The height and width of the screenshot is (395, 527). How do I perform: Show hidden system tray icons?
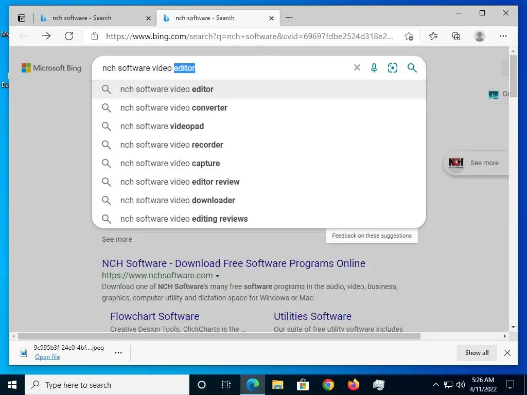coord(435,385)
